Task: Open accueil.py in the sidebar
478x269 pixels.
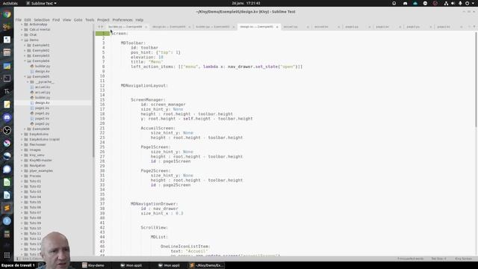Action: click(x=43, y=92)
